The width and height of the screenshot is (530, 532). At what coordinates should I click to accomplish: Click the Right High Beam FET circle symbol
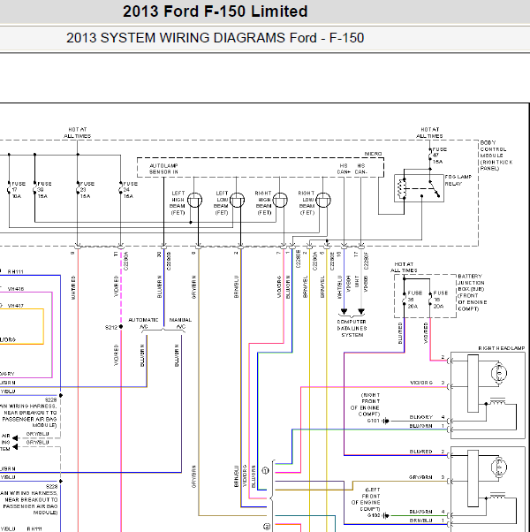point(280,200)
